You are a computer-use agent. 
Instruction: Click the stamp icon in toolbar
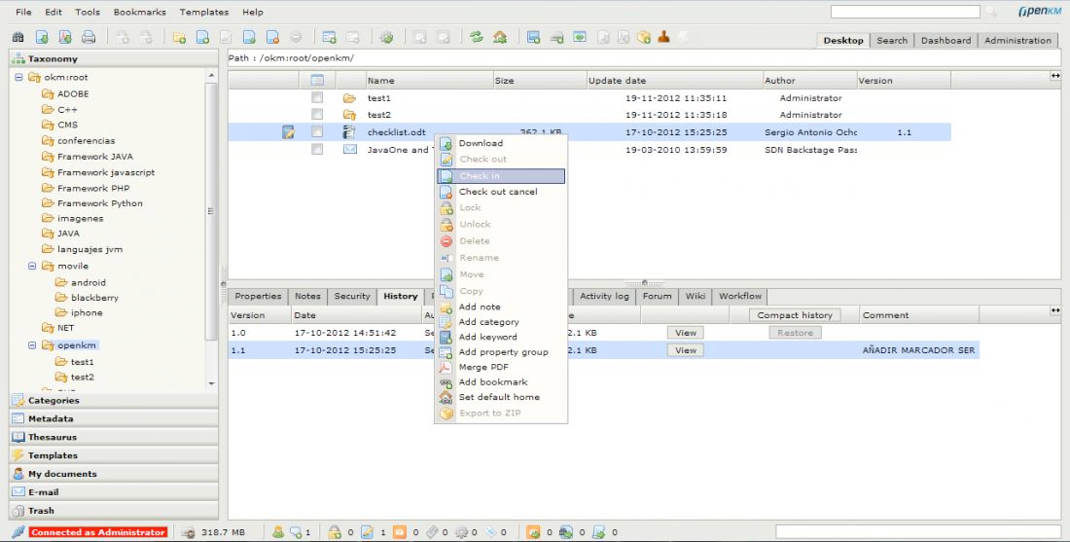point(664,37)
